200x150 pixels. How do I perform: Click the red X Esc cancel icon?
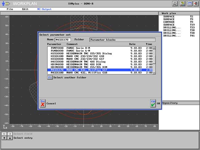pos(43,103)
